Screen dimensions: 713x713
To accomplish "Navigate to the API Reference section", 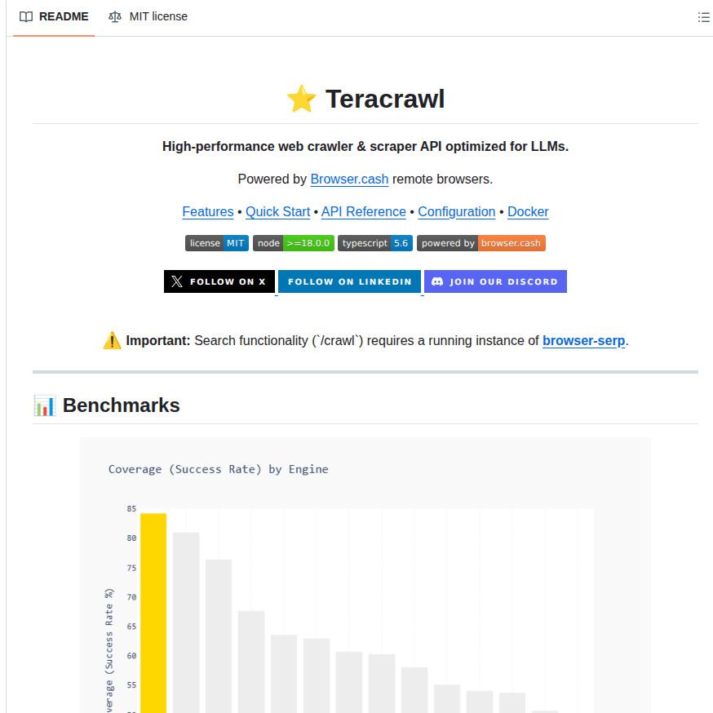I will coord(363,211).
